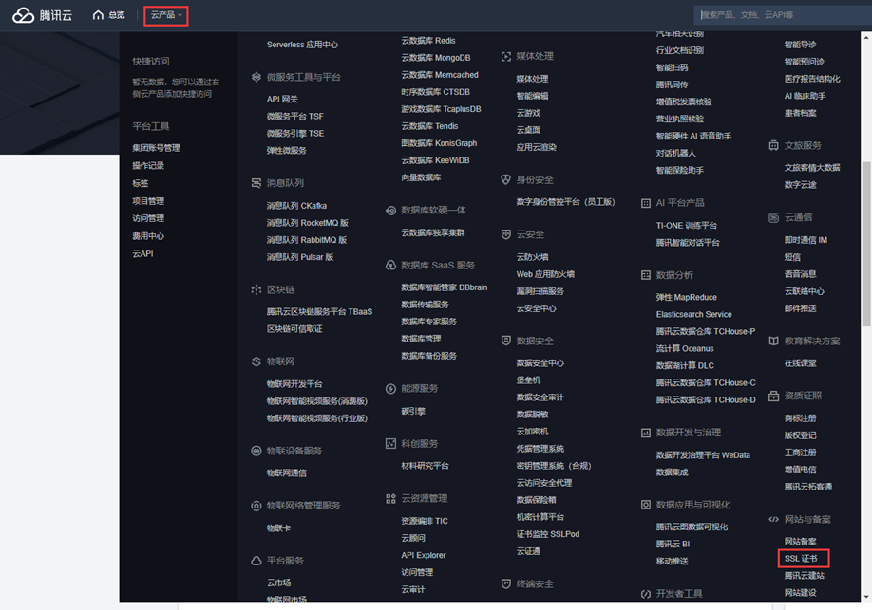Open Serverless 应用中心 link
The width and height of the screenshot is (872, 610).
302,45
